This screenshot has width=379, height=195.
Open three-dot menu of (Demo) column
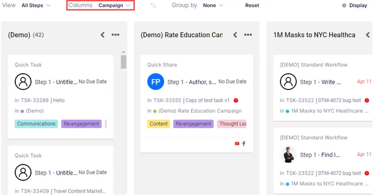pyautogui.click(x=115, y=35)
